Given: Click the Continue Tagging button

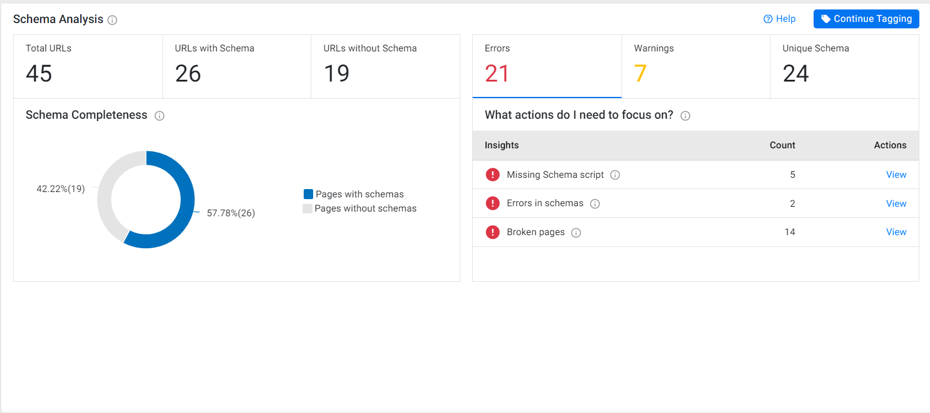Looking at the screenshot, I should [x=866, y=19].
